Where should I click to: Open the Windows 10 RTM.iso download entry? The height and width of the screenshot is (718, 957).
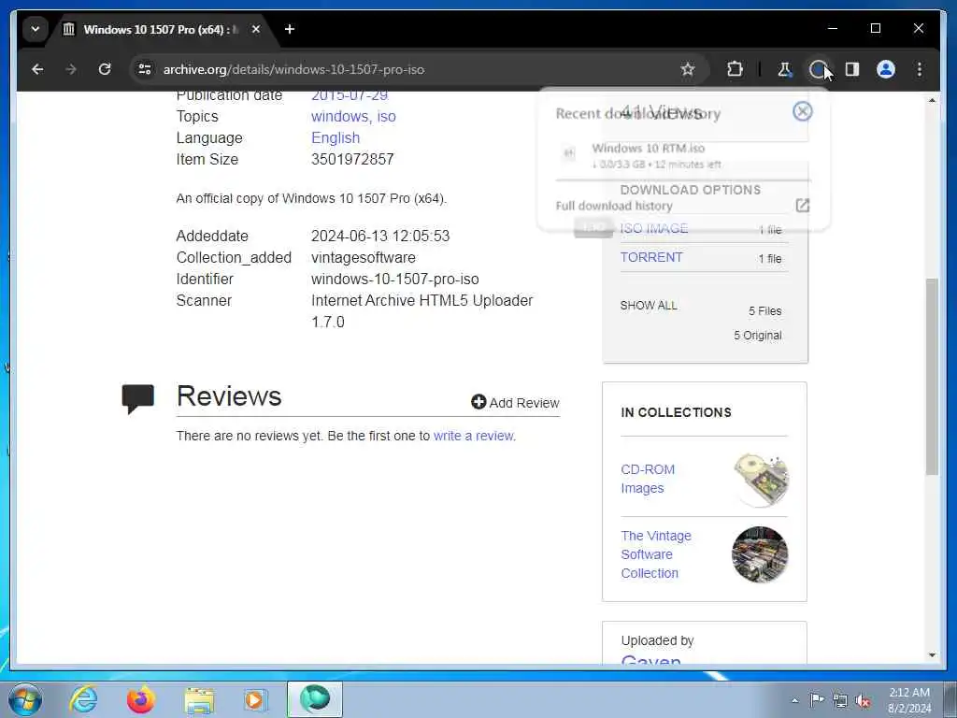[x=681, y=156]
